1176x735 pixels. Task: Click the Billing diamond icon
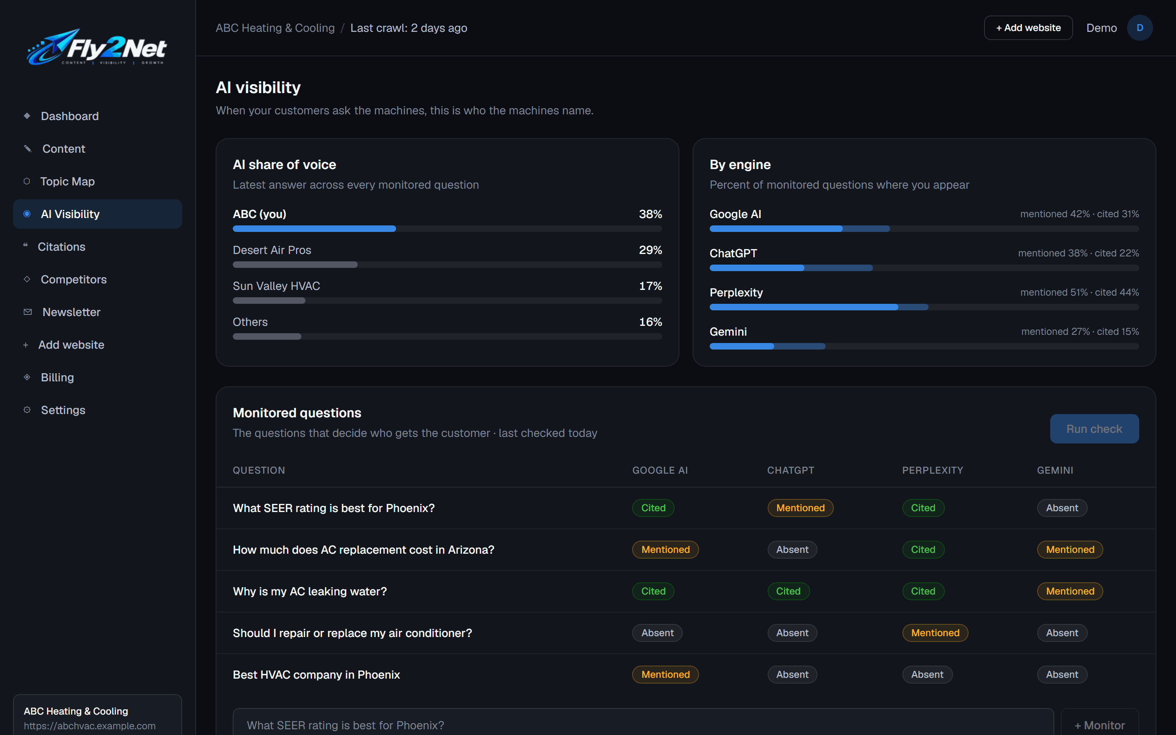tap(27, 377)
